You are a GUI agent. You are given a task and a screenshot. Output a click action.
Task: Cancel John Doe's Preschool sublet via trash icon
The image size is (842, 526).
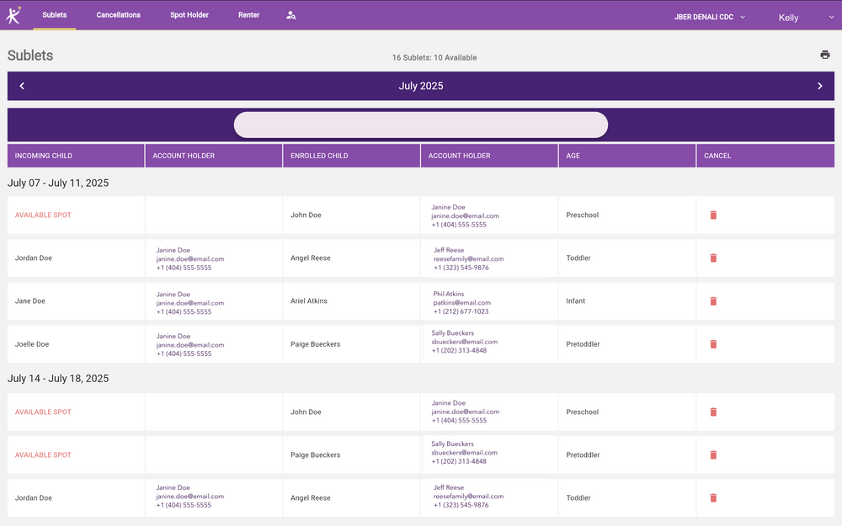(713, 215)
